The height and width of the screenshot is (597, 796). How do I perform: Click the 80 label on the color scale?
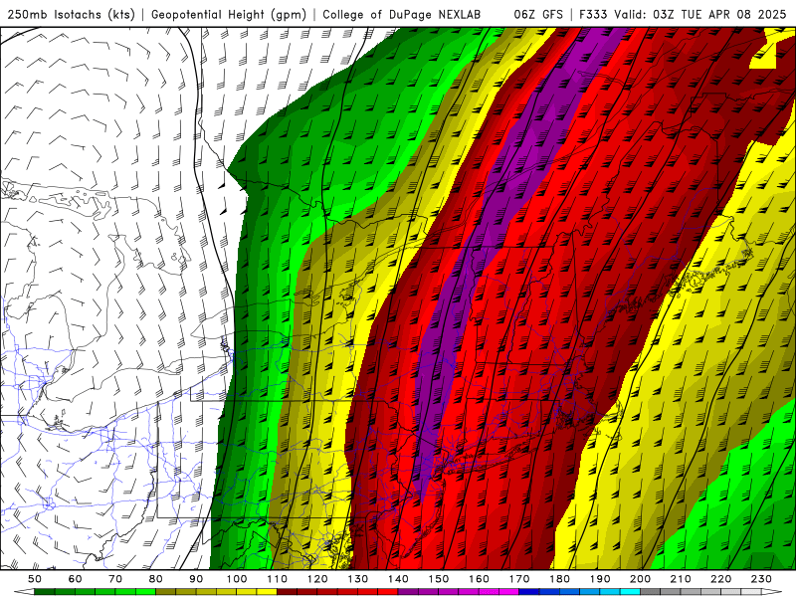click(156, 579)
